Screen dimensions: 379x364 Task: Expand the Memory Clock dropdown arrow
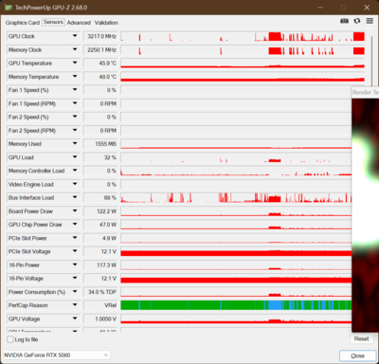75,49
